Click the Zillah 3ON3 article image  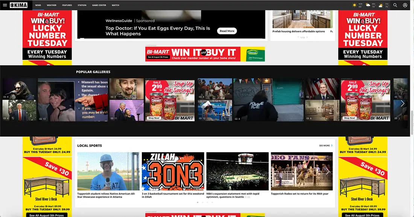(173, 171)
